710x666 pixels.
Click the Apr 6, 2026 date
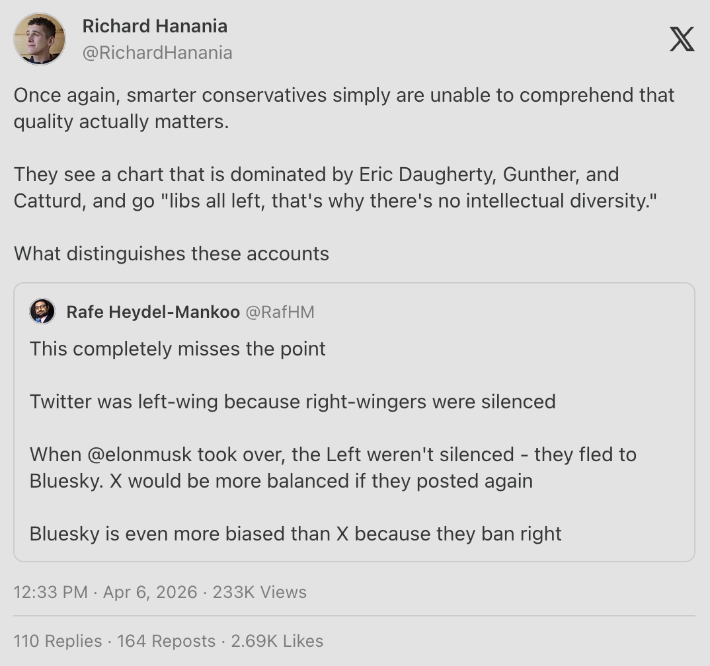[150, 592]
